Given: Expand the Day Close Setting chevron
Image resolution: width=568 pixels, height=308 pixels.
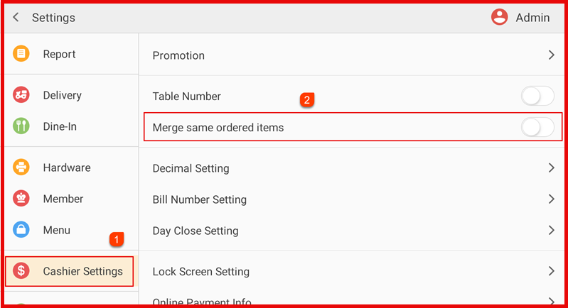Looking at the screenshot, I should click(551, 231).
